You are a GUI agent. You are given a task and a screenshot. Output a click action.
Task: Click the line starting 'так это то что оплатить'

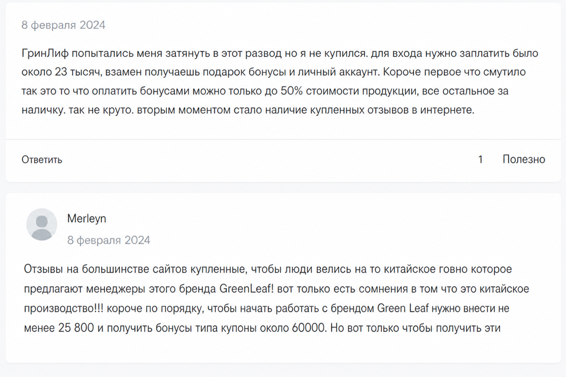pyautogui.click(x=265, y=91)
